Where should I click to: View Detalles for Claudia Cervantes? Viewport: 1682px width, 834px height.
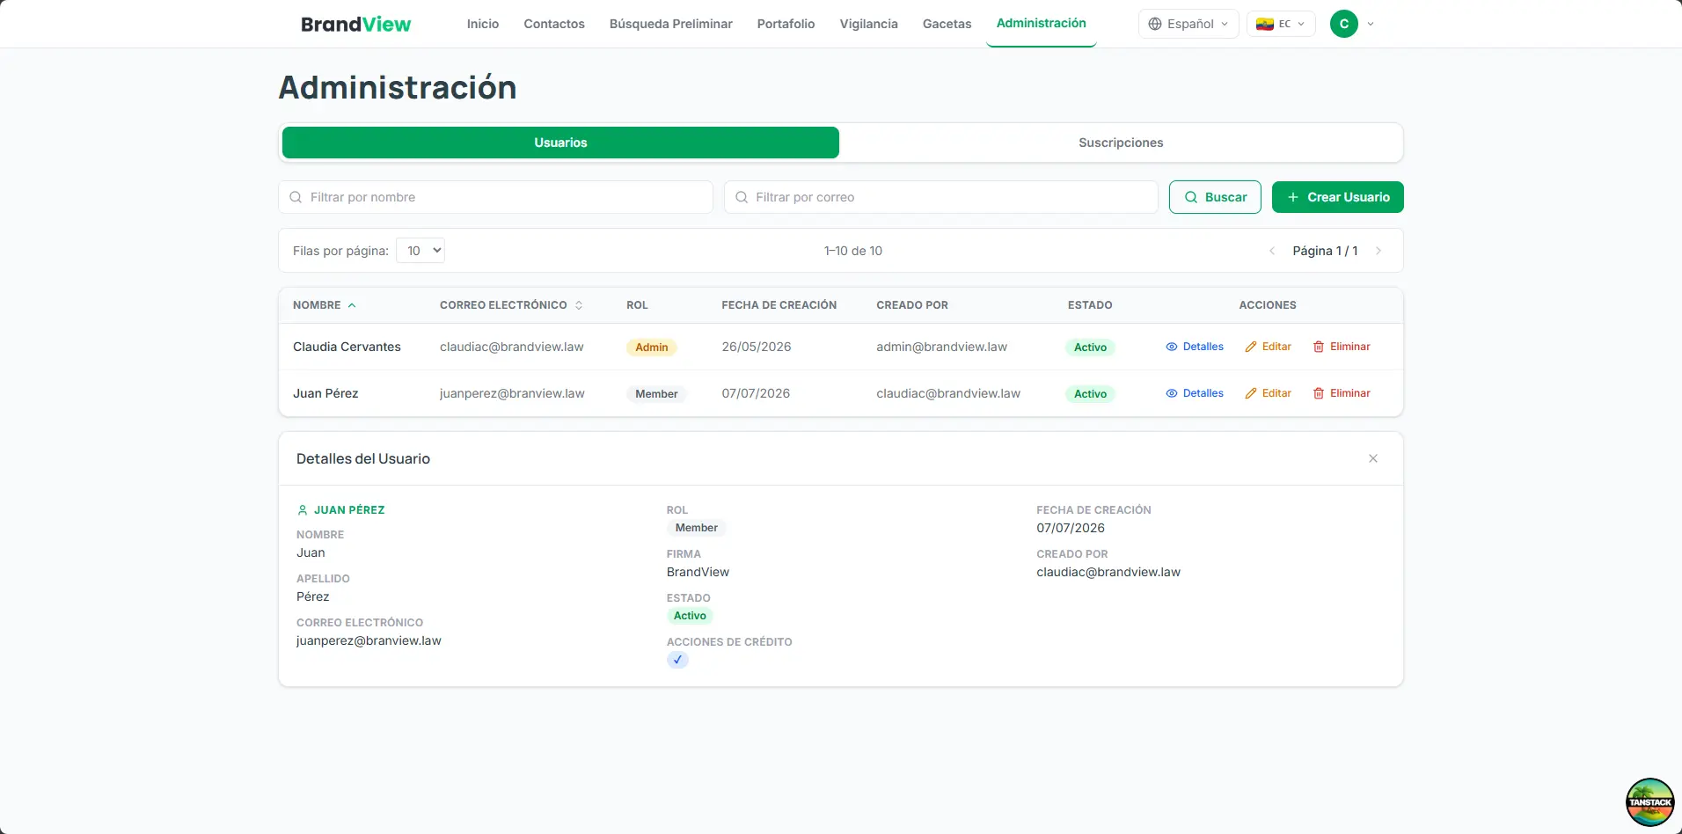[x=1195, y=347]
